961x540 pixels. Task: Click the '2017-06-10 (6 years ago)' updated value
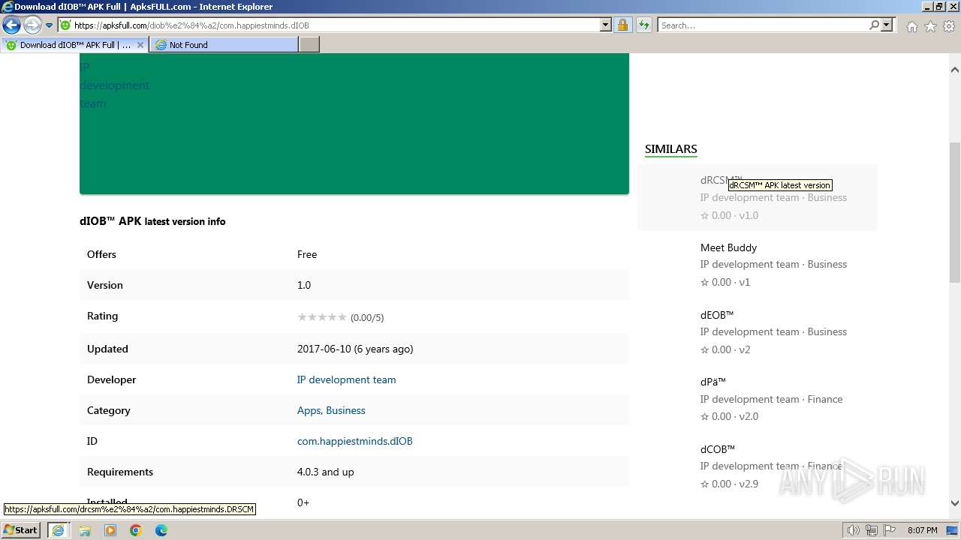coord(355,349)
